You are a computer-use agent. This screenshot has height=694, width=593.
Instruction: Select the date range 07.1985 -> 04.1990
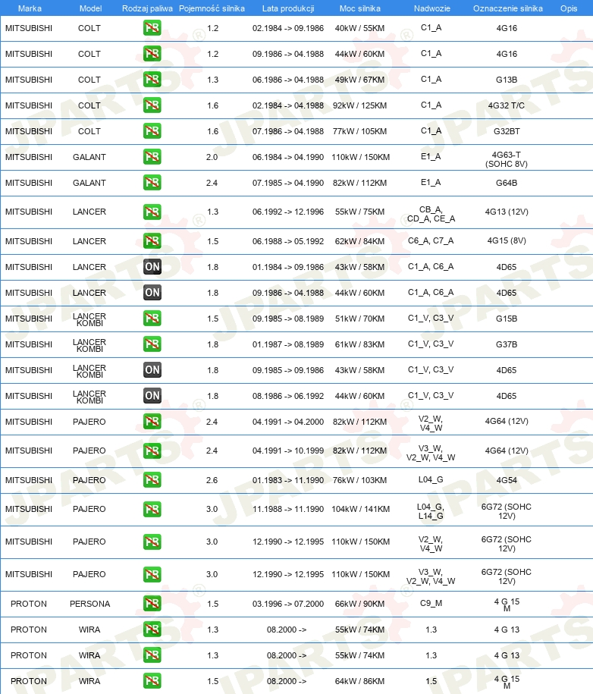288,183
